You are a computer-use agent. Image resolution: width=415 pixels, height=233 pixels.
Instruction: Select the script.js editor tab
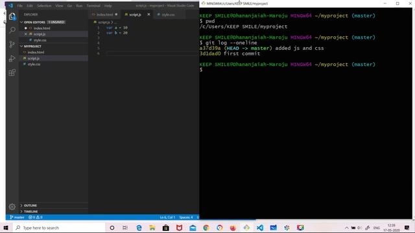[x=135, y=14]
